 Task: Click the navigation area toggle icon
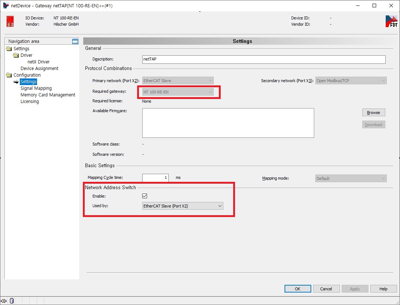click(x=75, y=41)
